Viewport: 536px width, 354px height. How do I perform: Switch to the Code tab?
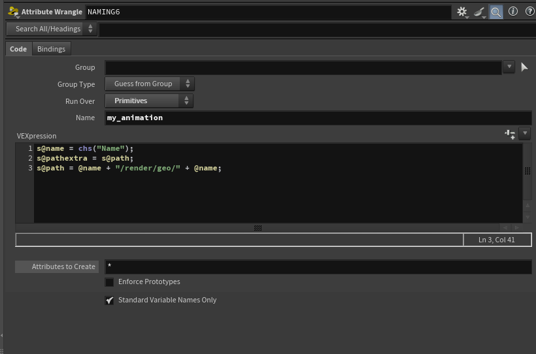pos(18,49)
